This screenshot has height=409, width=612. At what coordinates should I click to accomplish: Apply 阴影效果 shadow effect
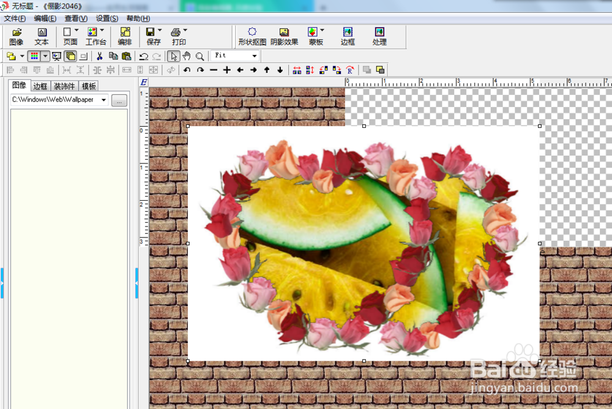click(x=284, y=37)
